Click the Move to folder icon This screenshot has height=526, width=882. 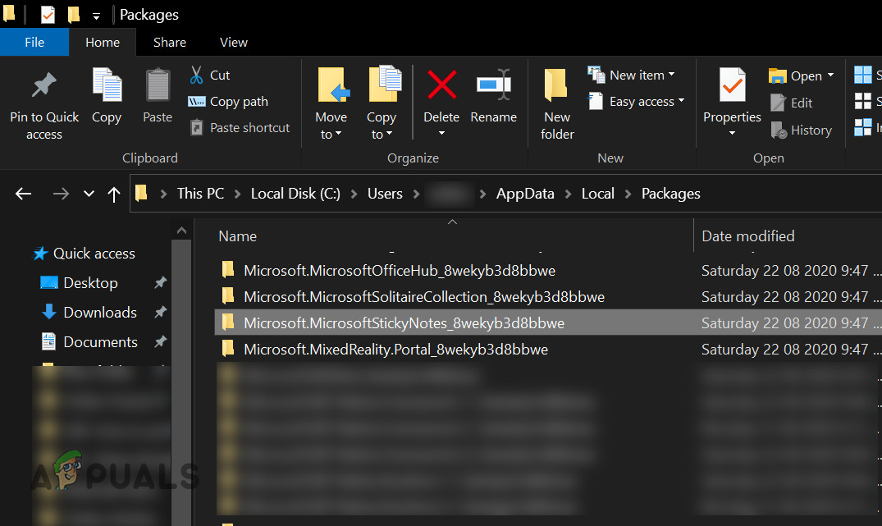coord(334,85)
